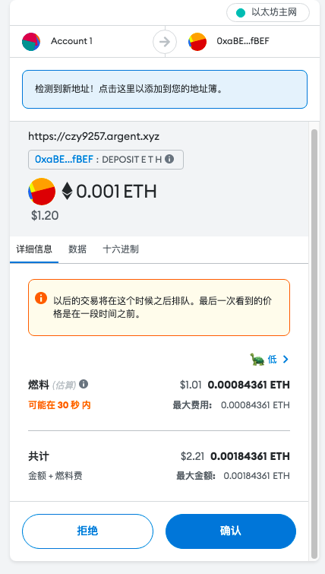Switch to the 数据 tab
Screen dimensions: 325x574
point(77,249)
